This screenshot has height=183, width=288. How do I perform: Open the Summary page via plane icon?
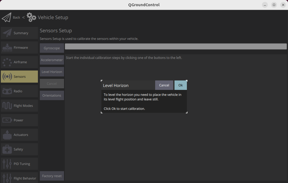click(x=7, y=33)
